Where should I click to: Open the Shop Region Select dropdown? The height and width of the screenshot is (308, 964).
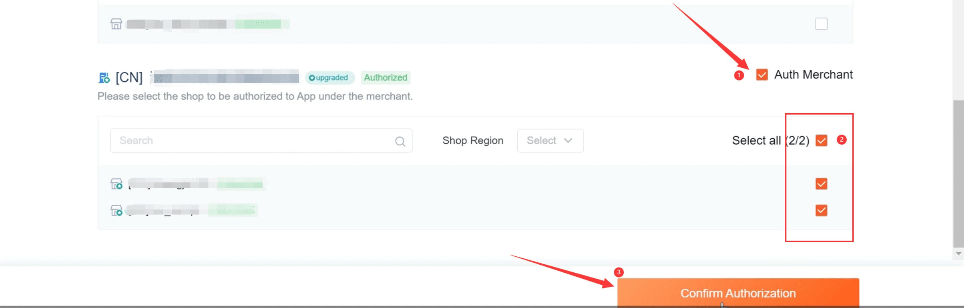550,141
